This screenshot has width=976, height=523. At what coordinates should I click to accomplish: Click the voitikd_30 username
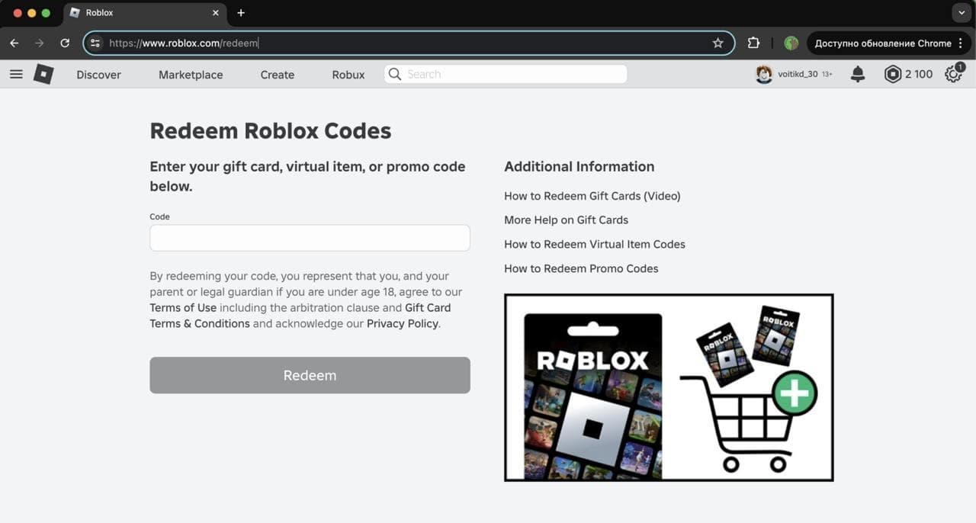798,75
